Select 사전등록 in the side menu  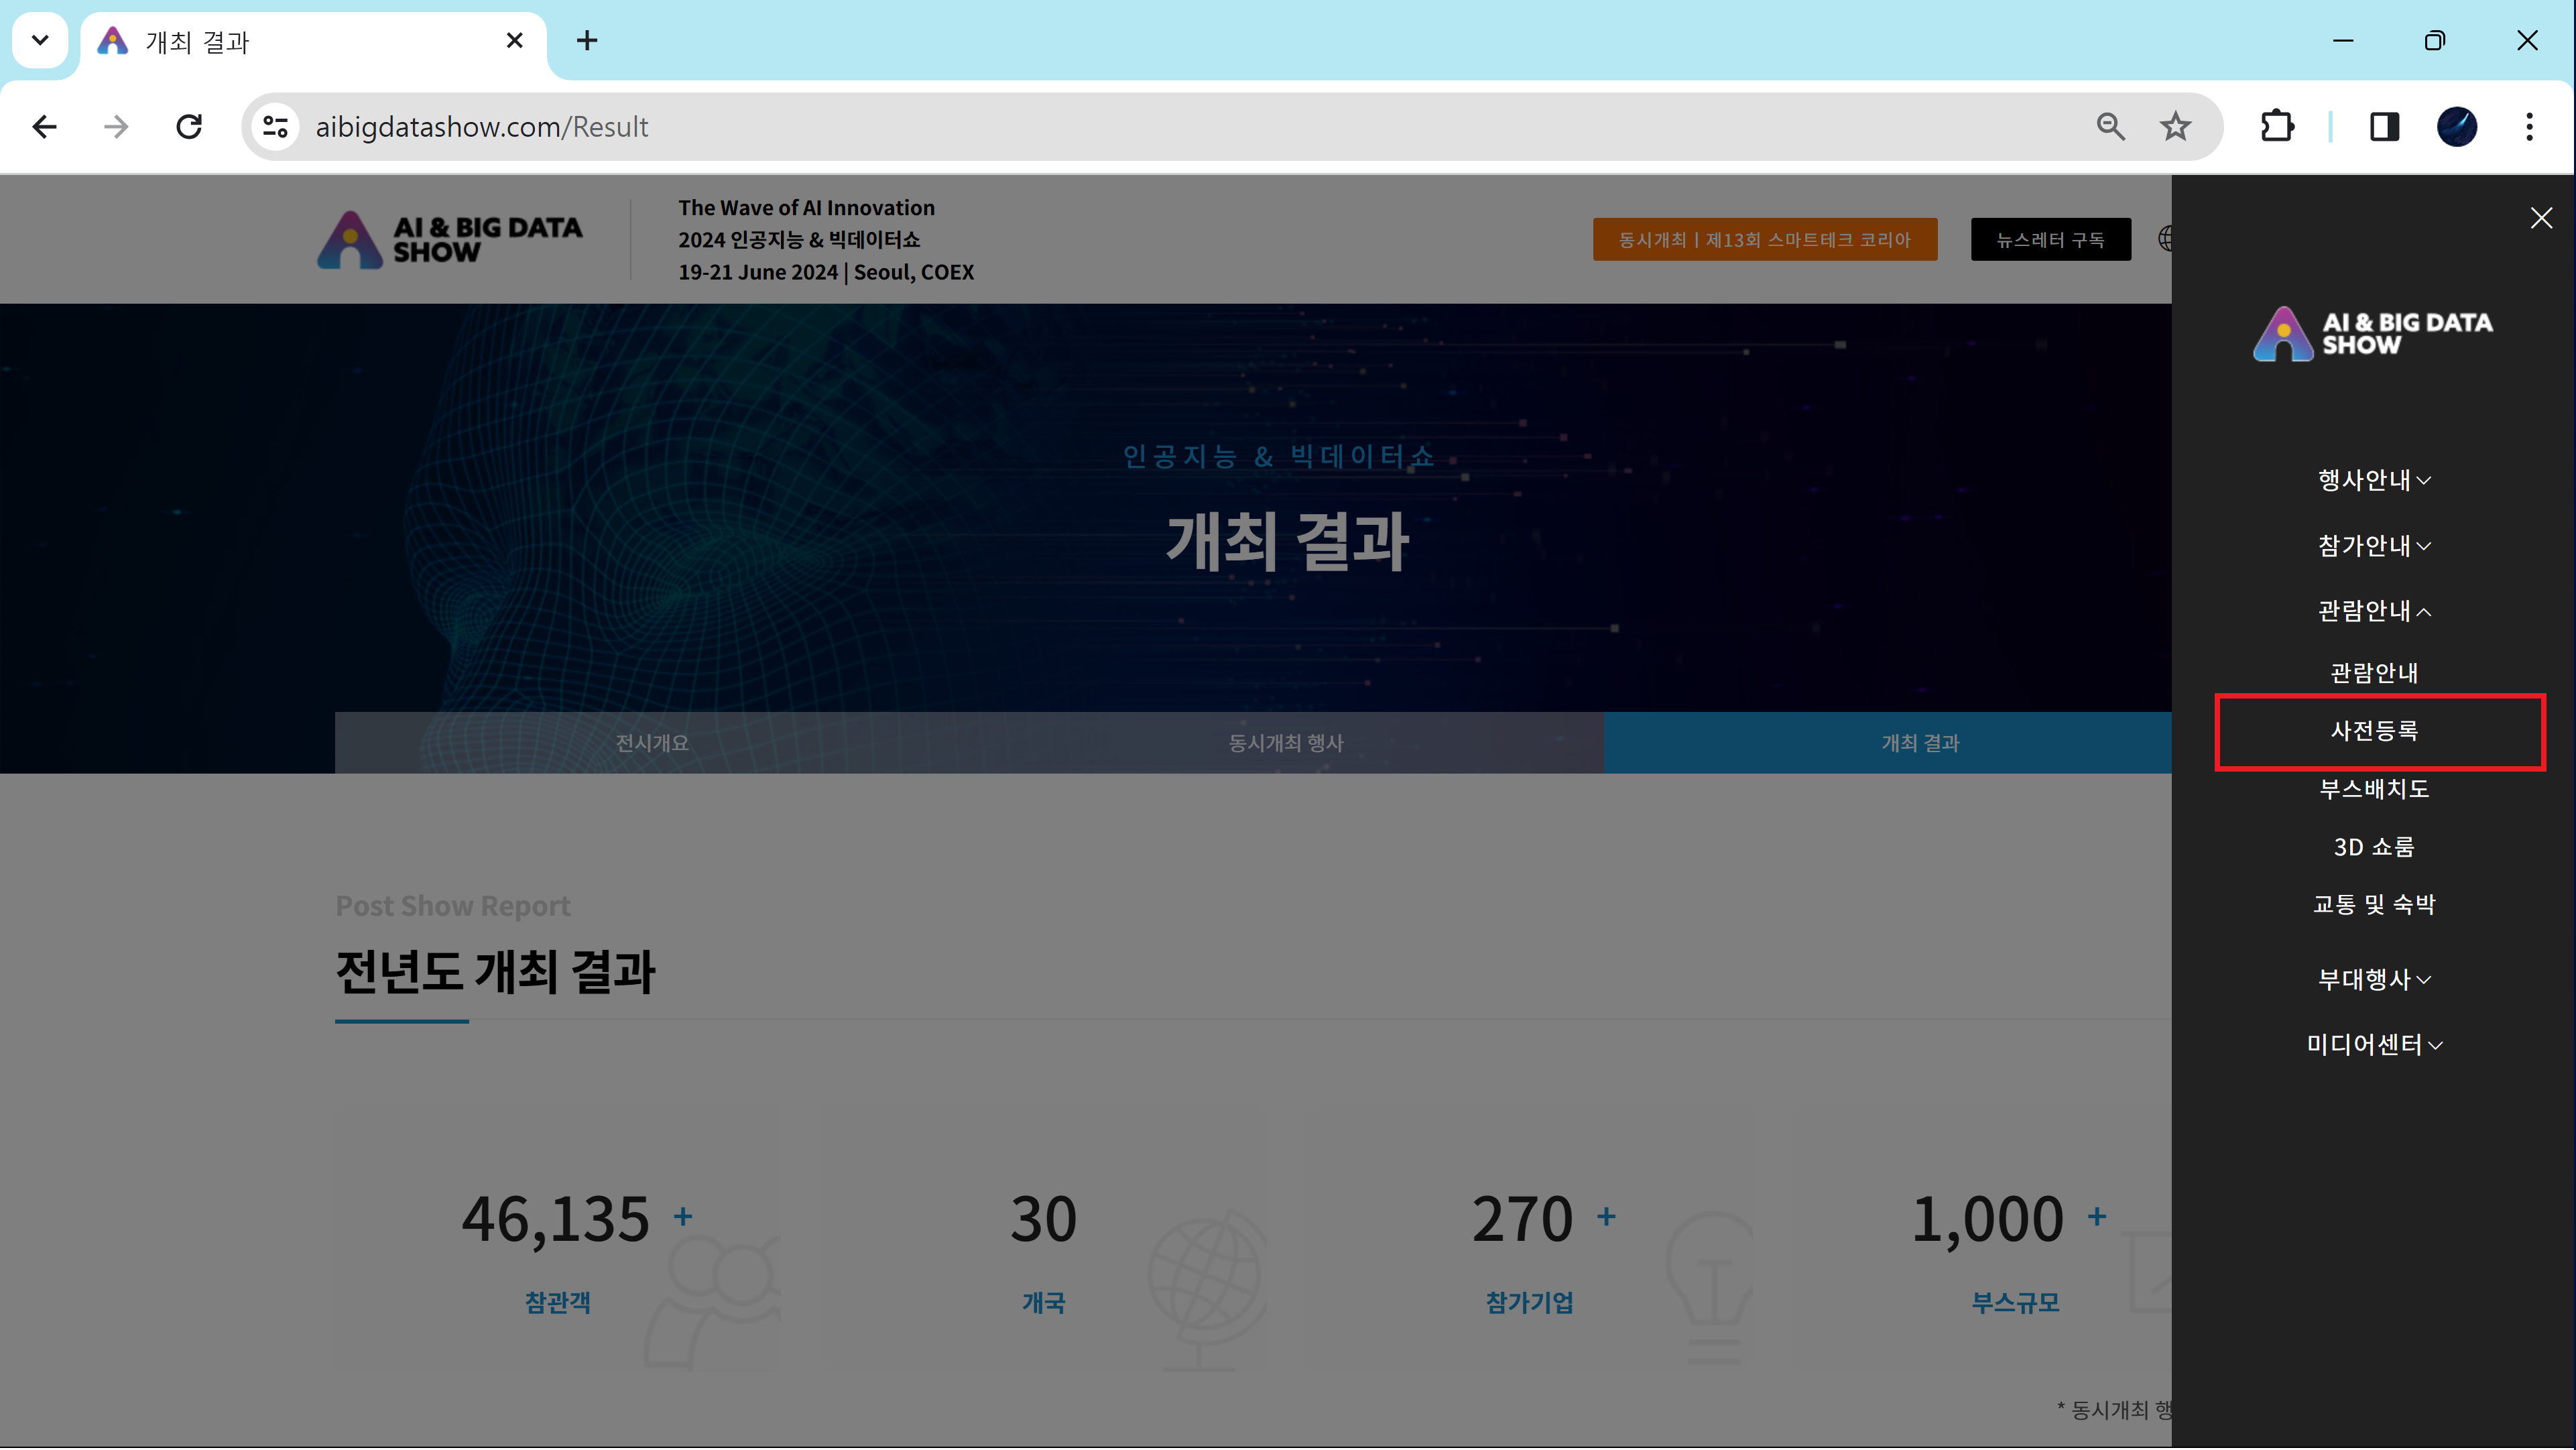click(2374, 731)
